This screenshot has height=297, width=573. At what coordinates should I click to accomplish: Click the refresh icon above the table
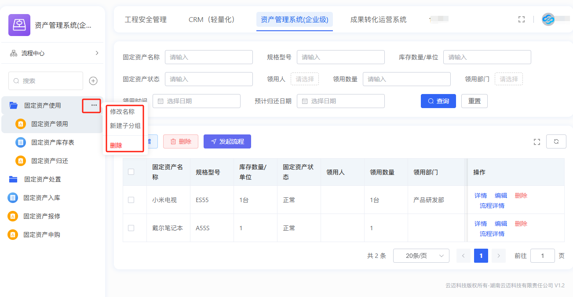[x=556, y=141]
